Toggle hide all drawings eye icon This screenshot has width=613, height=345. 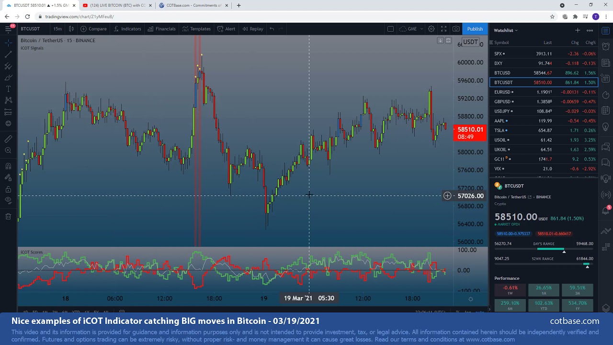coord(8,200)
